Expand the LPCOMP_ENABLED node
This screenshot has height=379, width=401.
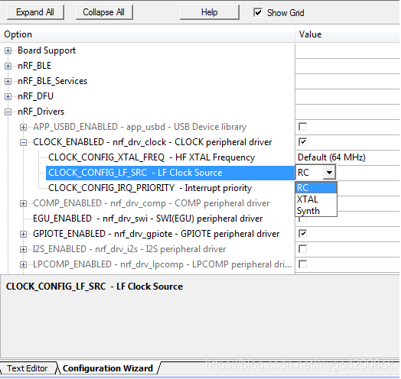(23, 265)
